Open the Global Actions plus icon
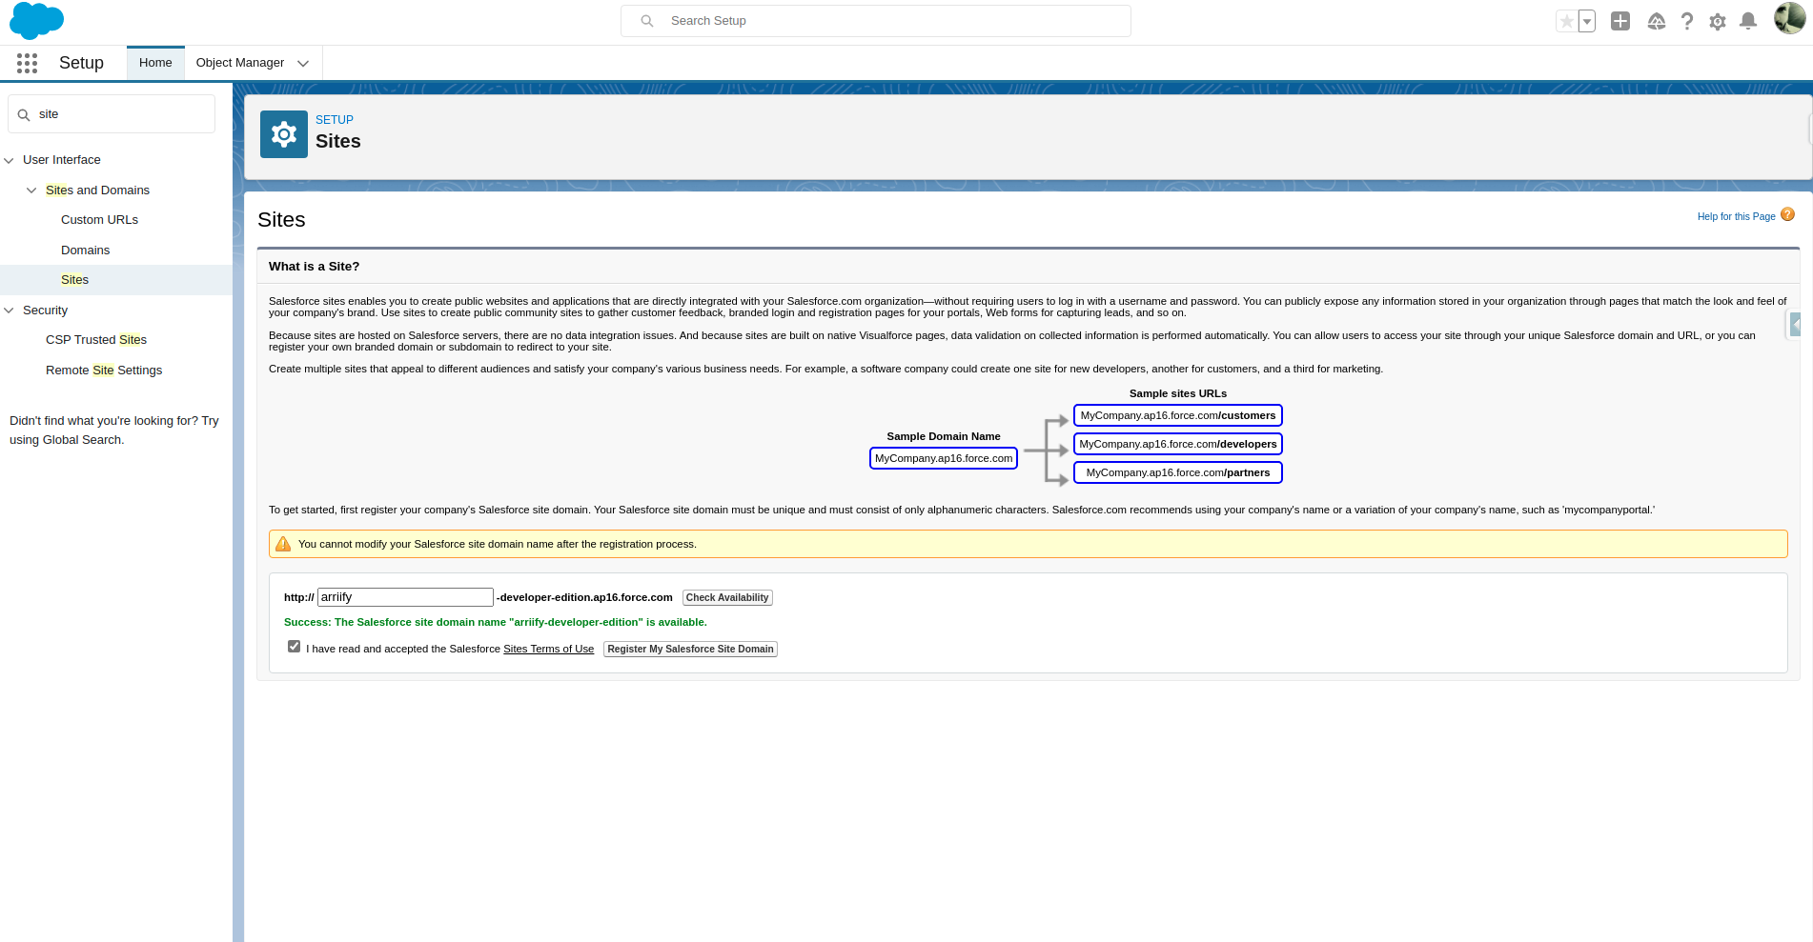 point(1620,21)
